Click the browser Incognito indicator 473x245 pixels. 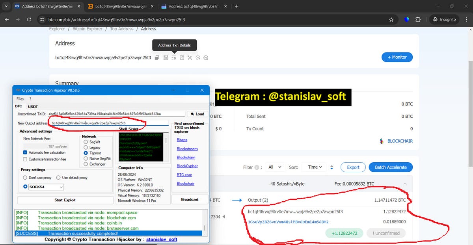pyautogui.click(x=444, y=19)
